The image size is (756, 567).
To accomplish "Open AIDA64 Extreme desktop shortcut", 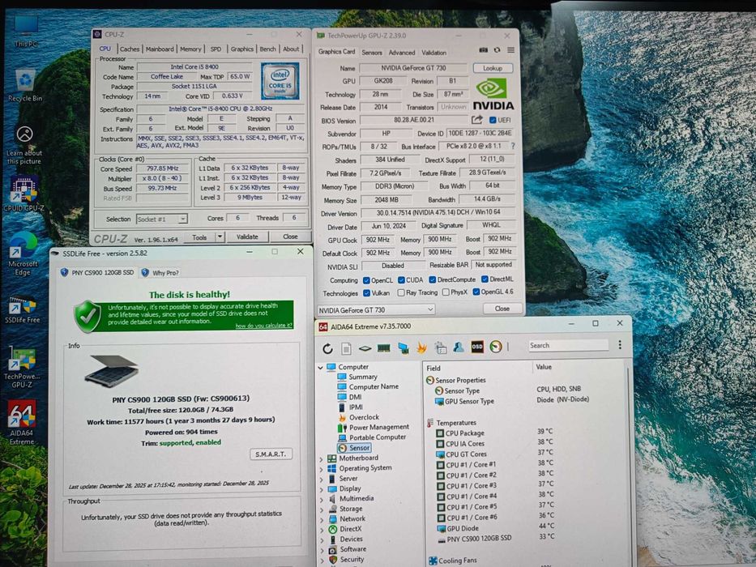I will (22, 423).
